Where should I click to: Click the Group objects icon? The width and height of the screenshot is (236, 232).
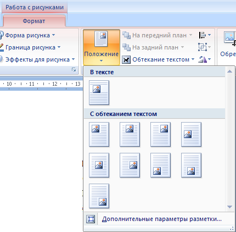click(203, 47)
